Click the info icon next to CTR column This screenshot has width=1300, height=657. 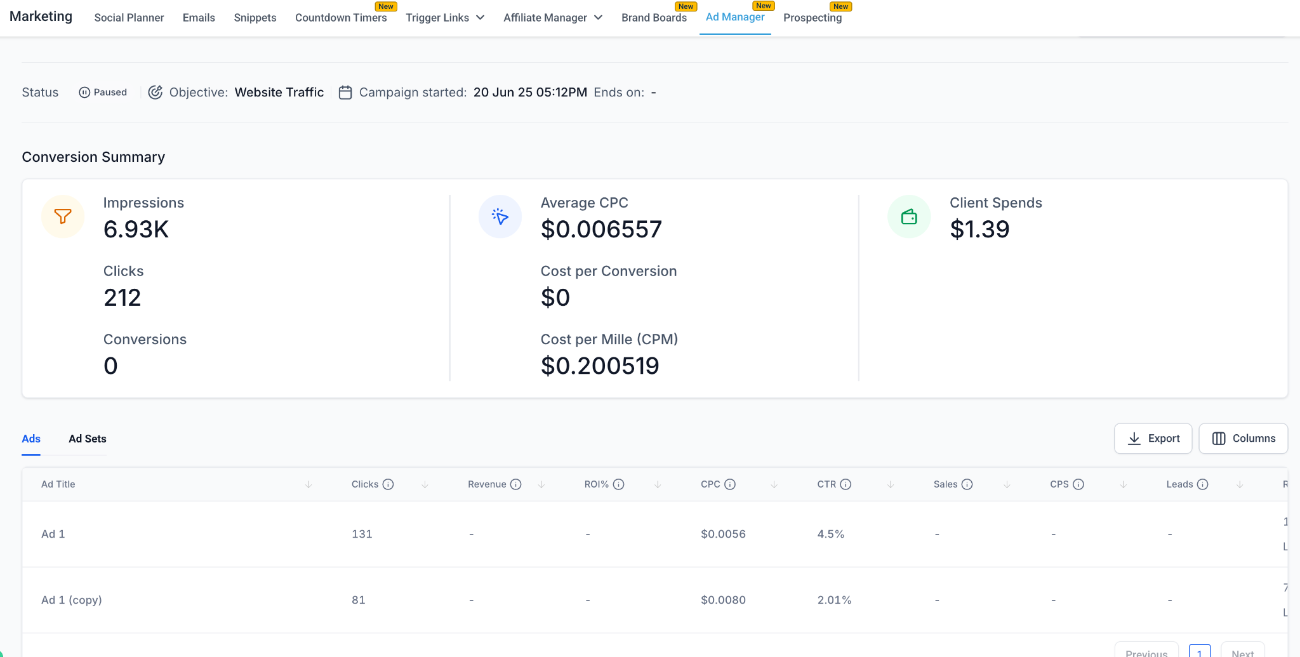click(846, 484)
